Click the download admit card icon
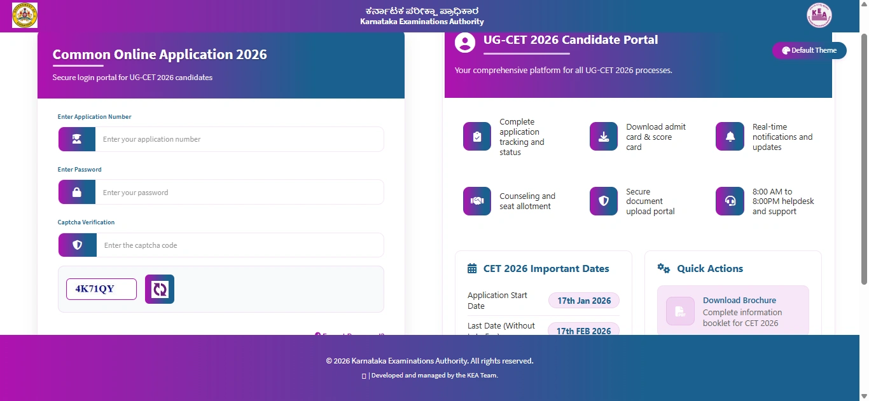Viewport: 869px width, 401px height. tap(603, 136)
